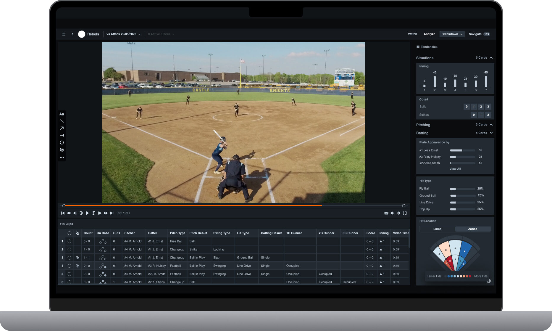Switch to the Lines hit location view
The image size is (552, 331).
tap(437, 229)
